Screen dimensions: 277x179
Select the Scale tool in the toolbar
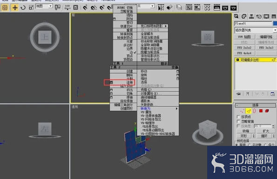(x=31, y=7)
